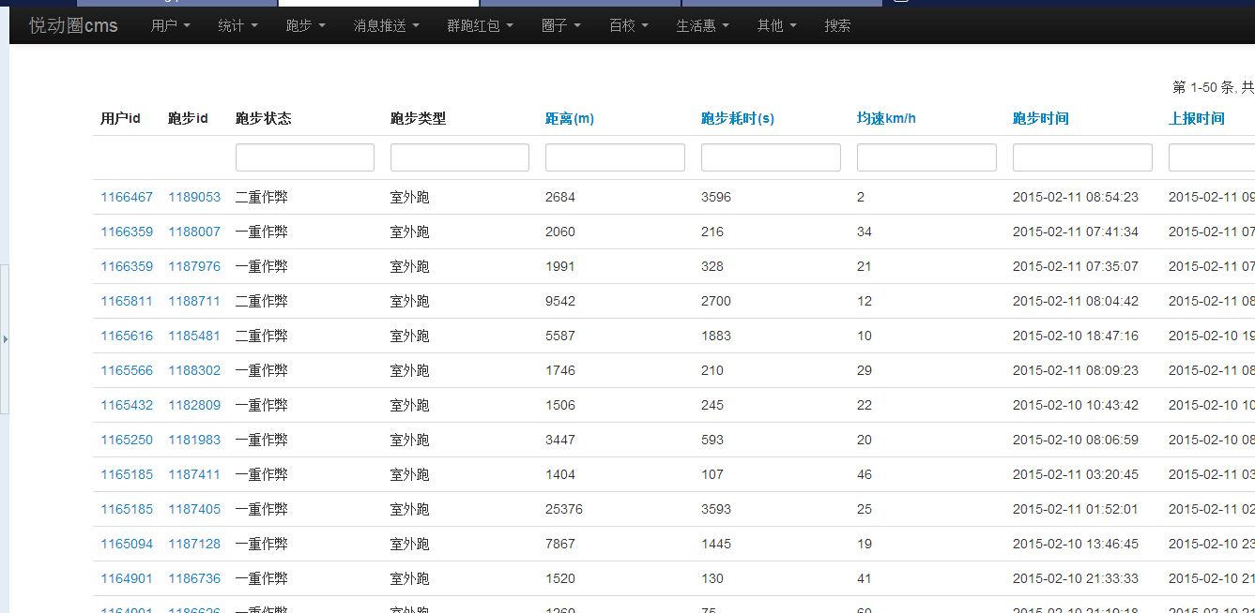Select distance value 25376
The width and height of the screenshot is (1255, 613).
[x=564, y=509]
